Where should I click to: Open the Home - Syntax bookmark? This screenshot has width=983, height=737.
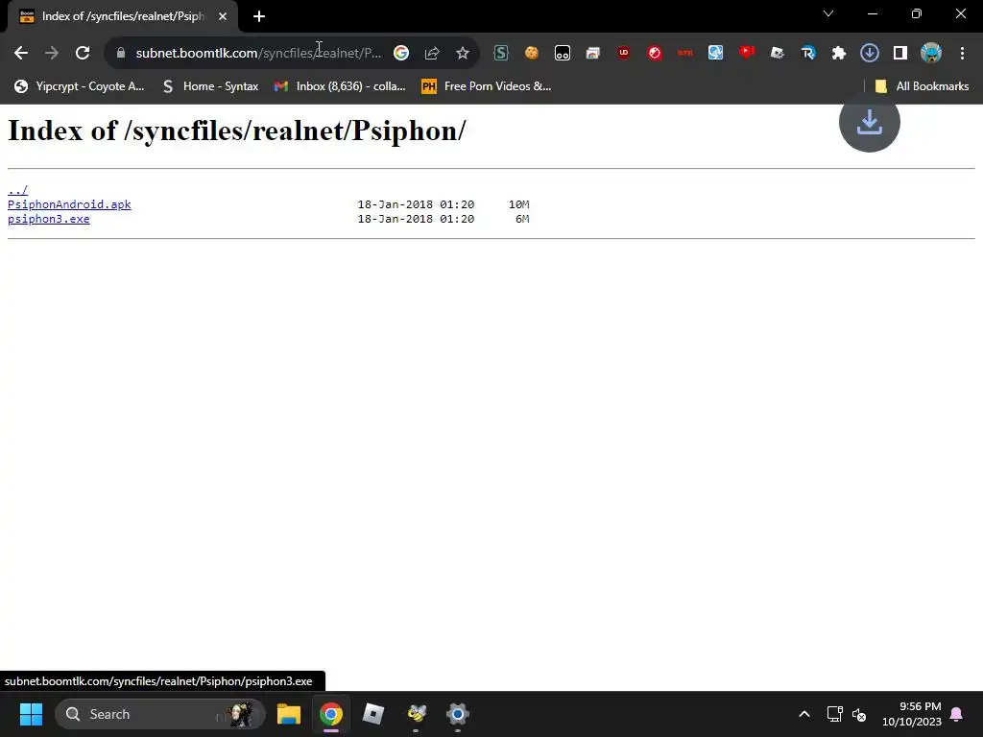(210, 86)
